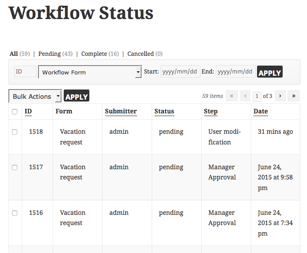The width and height of the screenshot is (307, 253).
Task: Click the first page double arrow
Action: tap(231, 96)
